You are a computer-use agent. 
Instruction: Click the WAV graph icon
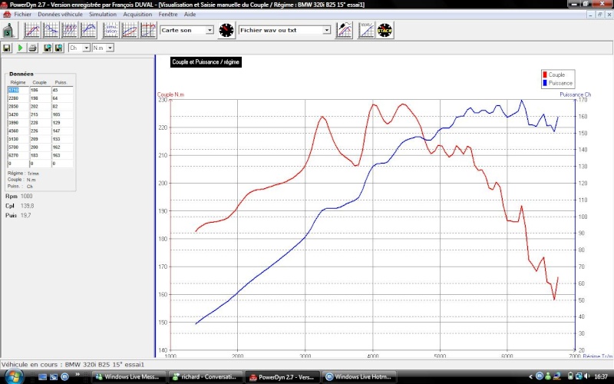pyautogui.click(x=367, y=30)
